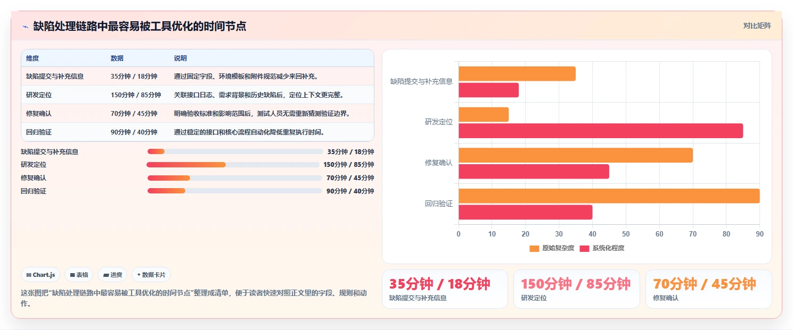Click the 进度 tag chip

point(112,275)
